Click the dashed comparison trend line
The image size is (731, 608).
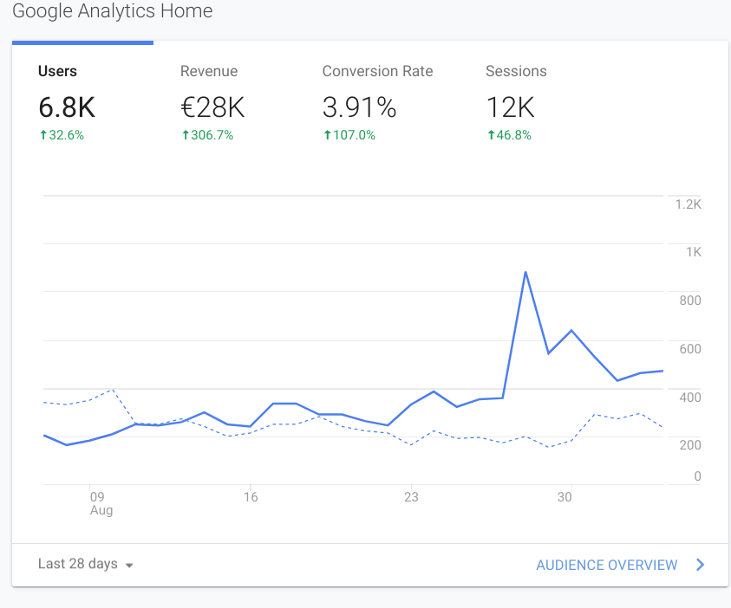[x=112, y=391]
